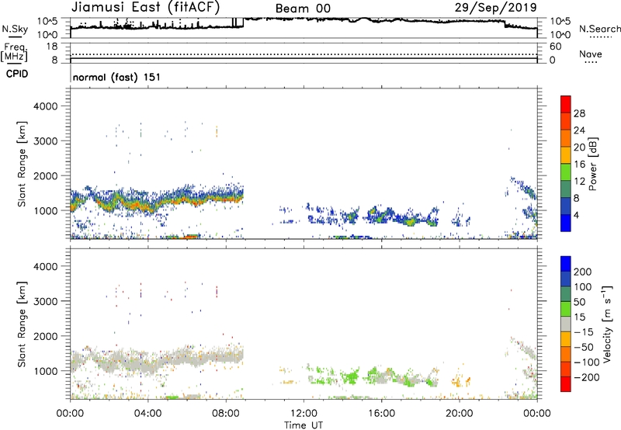
Task: Click the red 28 dB power swatch
Action: pos(566,104)
